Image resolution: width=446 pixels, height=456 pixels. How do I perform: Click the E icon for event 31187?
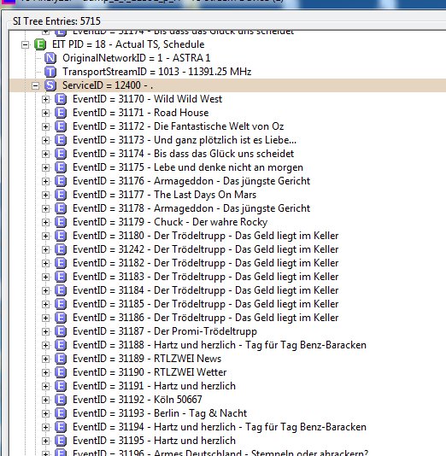[x=61, y=331]
